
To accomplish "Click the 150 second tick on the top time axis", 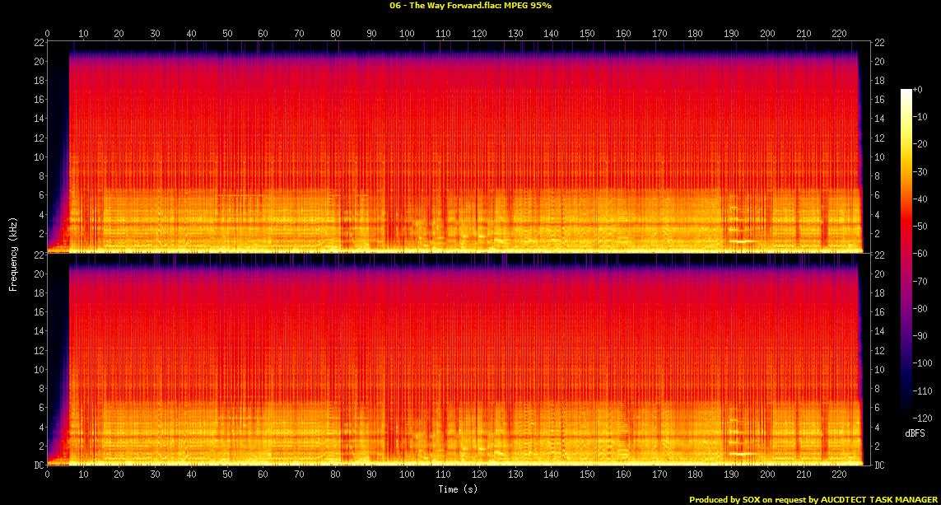I will click(x=587, y=34).
